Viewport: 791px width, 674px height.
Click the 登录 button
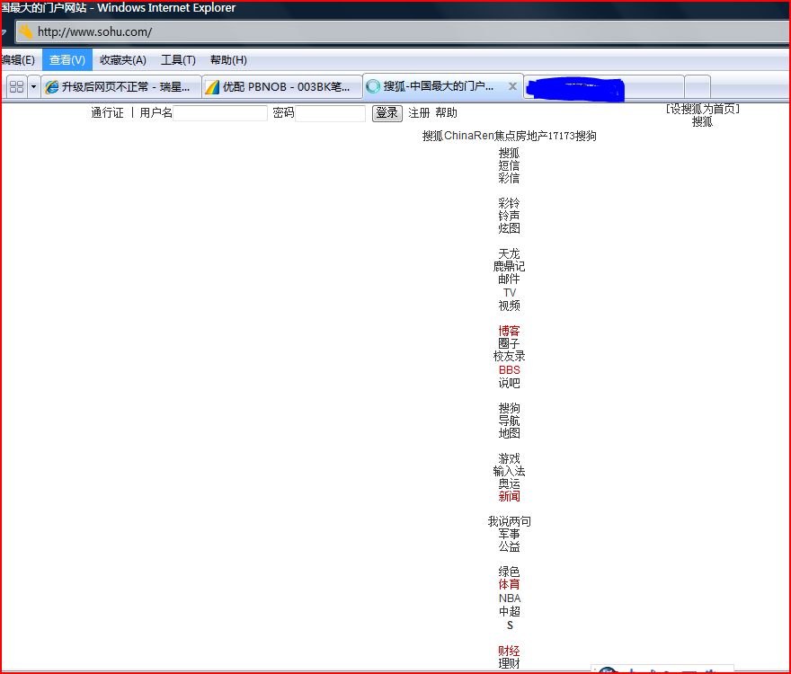click(x=387, y=113)
